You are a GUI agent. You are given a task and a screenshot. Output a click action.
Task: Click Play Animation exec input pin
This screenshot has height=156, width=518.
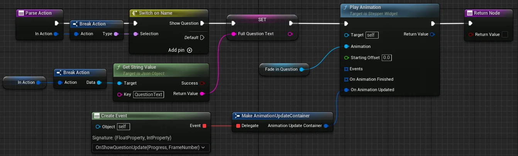[x=346, y=23]
